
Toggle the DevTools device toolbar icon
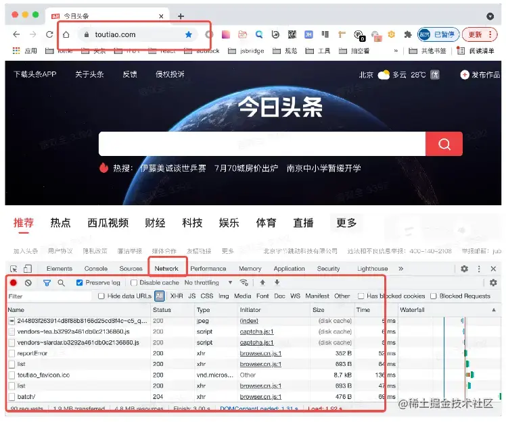coord(28,269)
